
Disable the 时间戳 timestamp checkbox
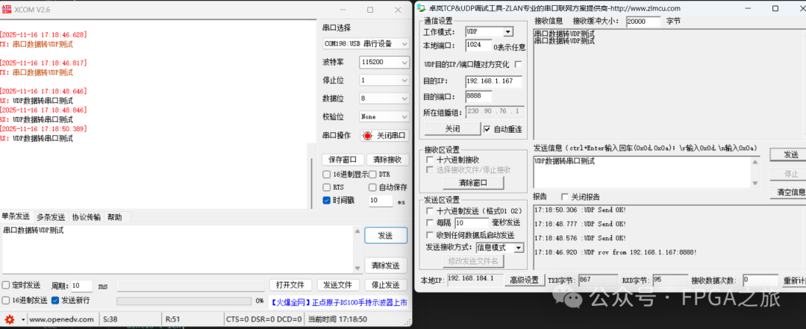click(x=326, y=201)
